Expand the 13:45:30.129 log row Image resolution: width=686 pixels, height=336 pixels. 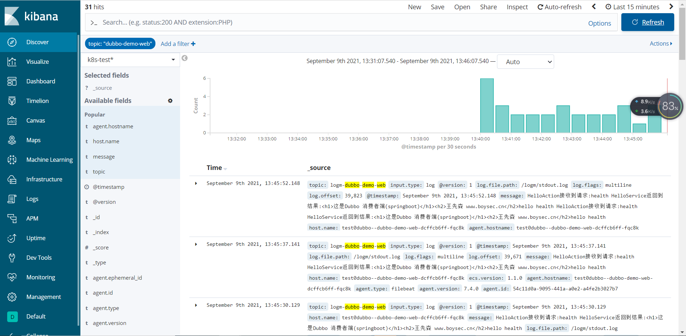196,305
